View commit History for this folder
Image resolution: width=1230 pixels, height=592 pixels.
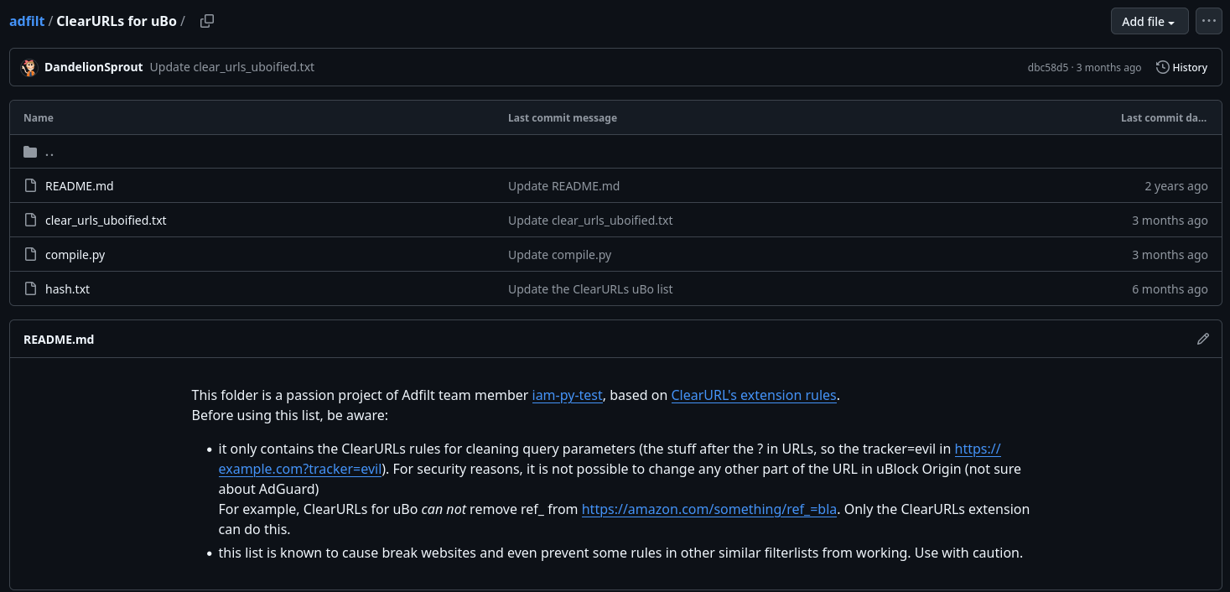pos(1182,67)
